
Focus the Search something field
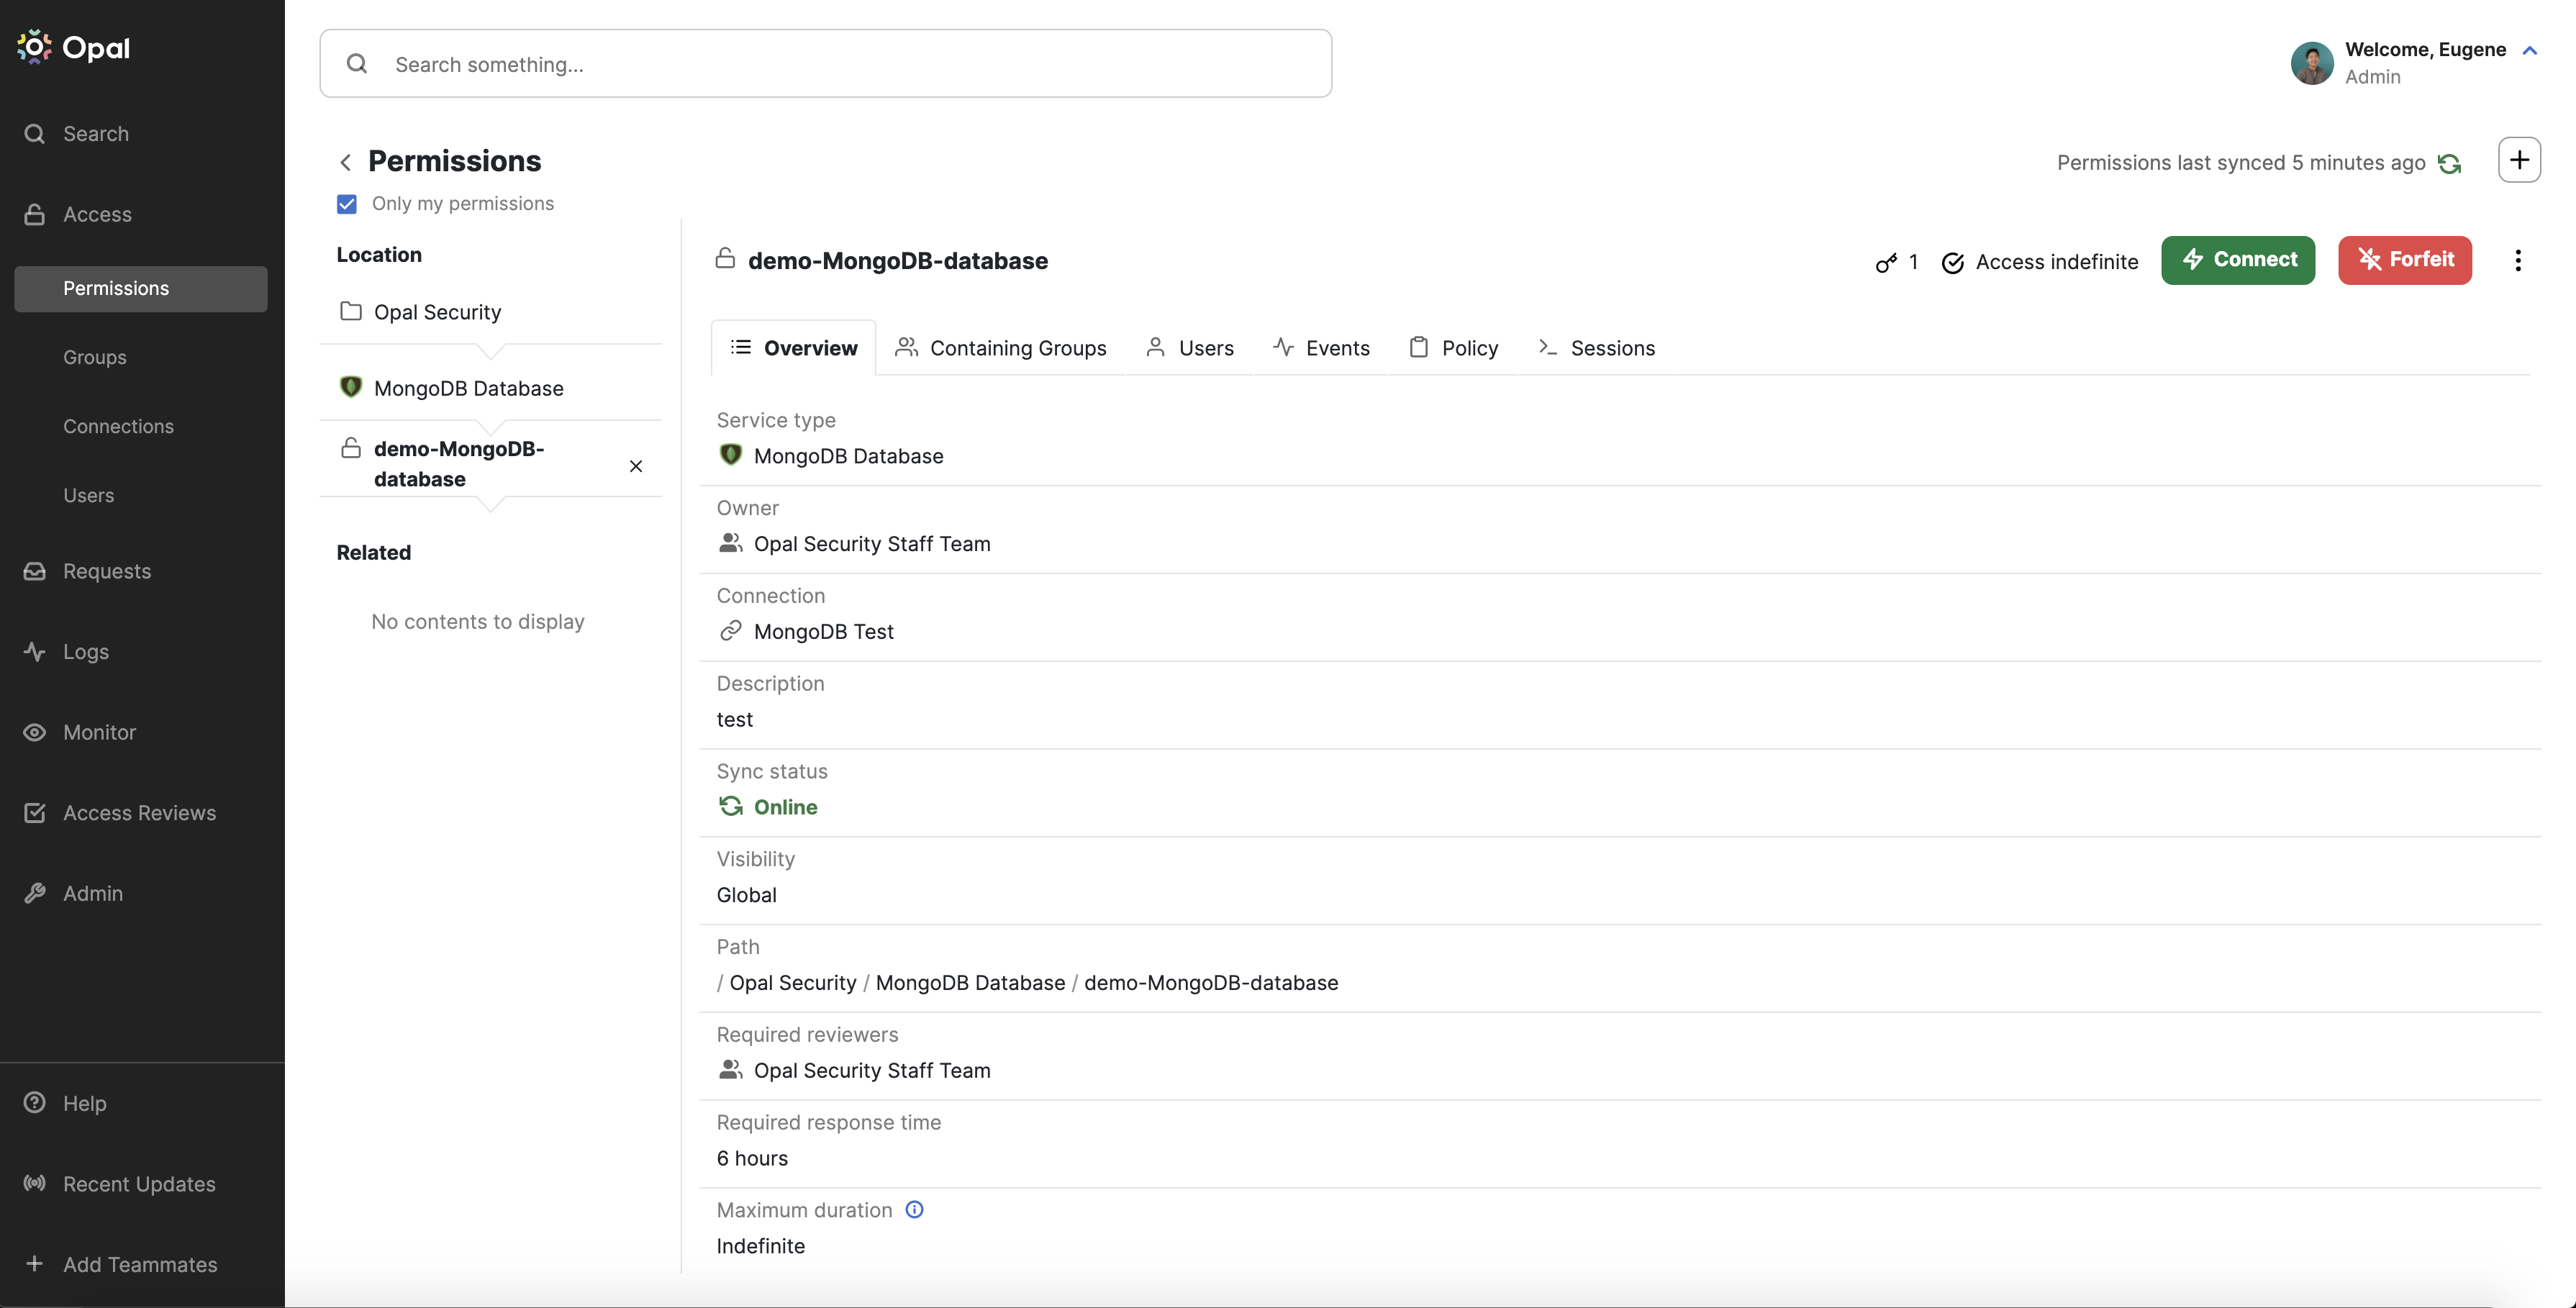825,64
